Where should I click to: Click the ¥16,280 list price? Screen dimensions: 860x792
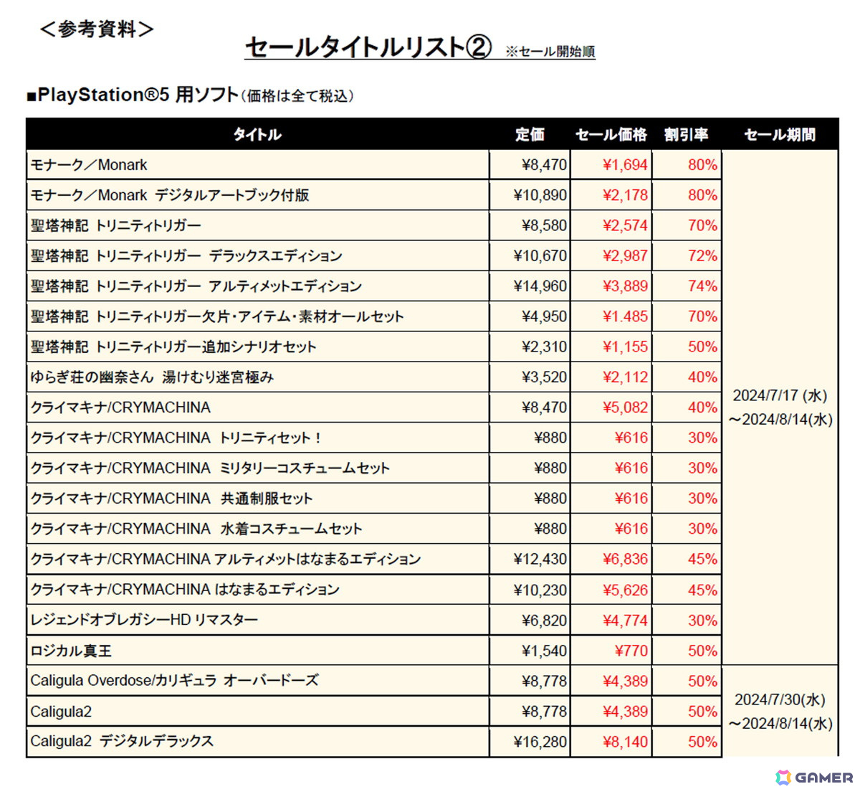point(540,742)
